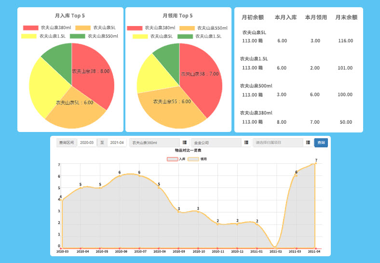The width and height of the screenshot is (380, 263).
Task: Select the 农夫山泉500ml row in inventory table
Action: point(257,86)
